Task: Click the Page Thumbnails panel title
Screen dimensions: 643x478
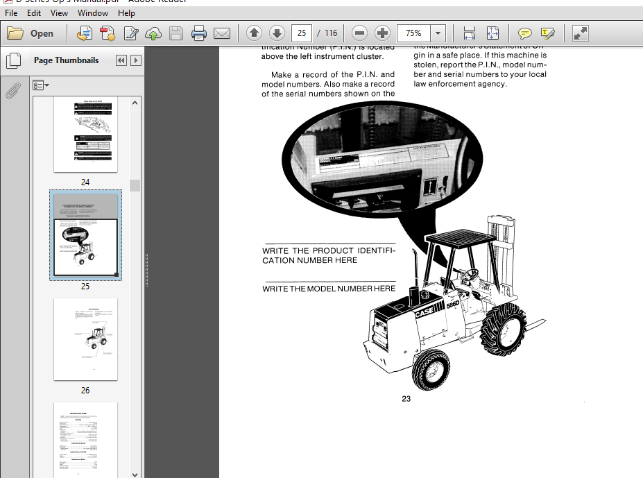Action: point(67,60)
